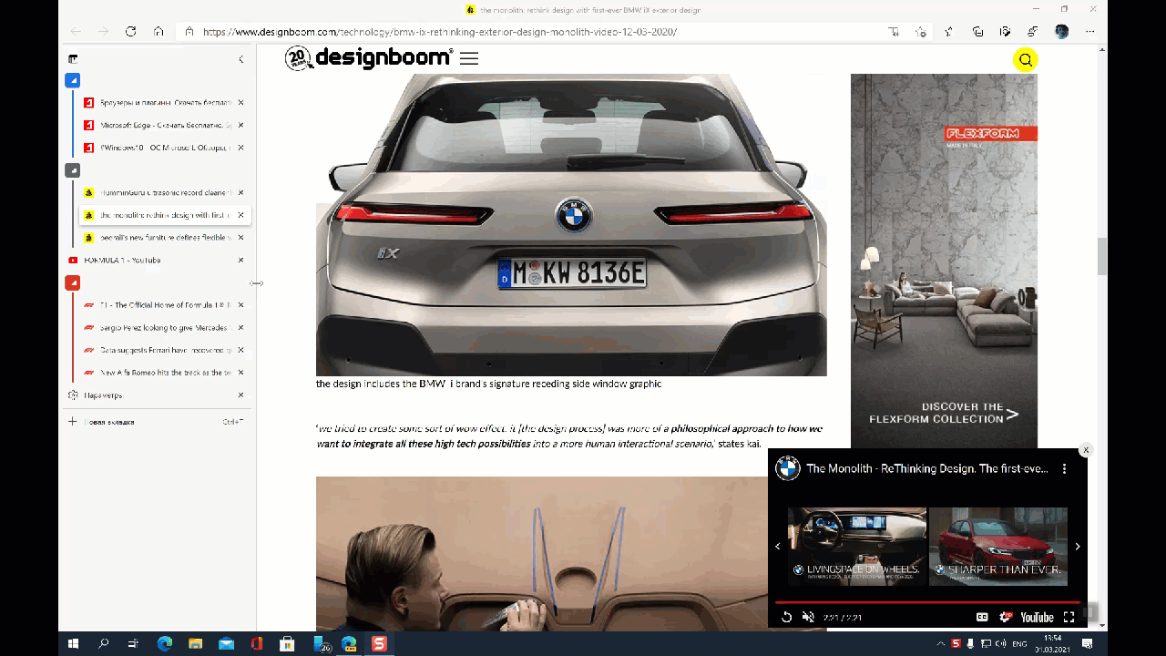The height and width of the screenshot is (656, 1166).
Task: Show previous suggested videos
Action: 778,547
